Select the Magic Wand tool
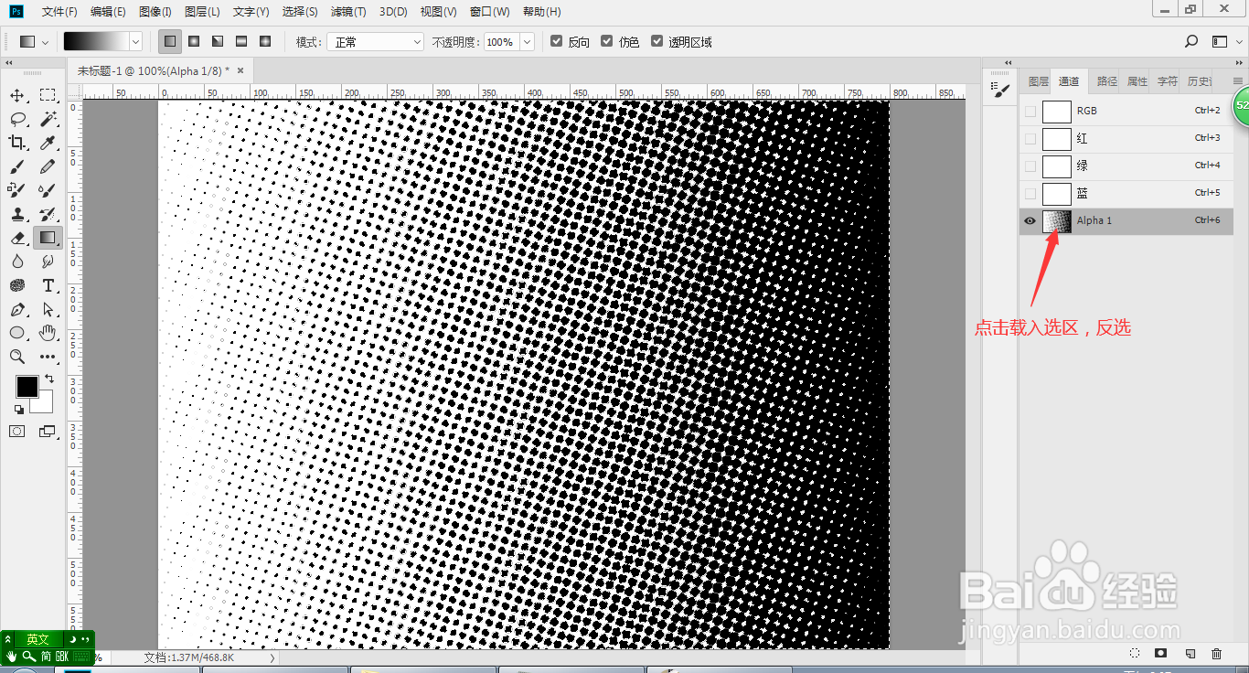The width and height of the screenshot is (1249, 673). (x=48, y=119)
